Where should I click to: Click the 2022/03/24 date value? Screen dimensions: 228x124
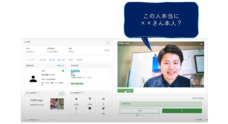[x=30, y=52]
